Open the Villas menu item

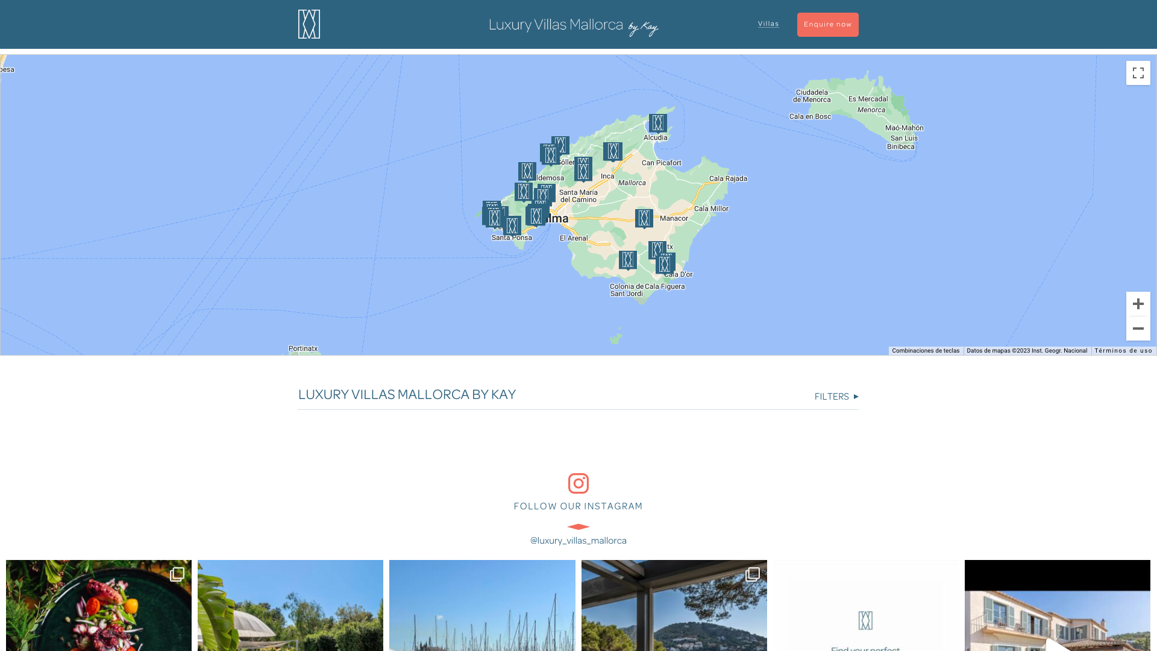pyautogui.click(x=768, y=24)
